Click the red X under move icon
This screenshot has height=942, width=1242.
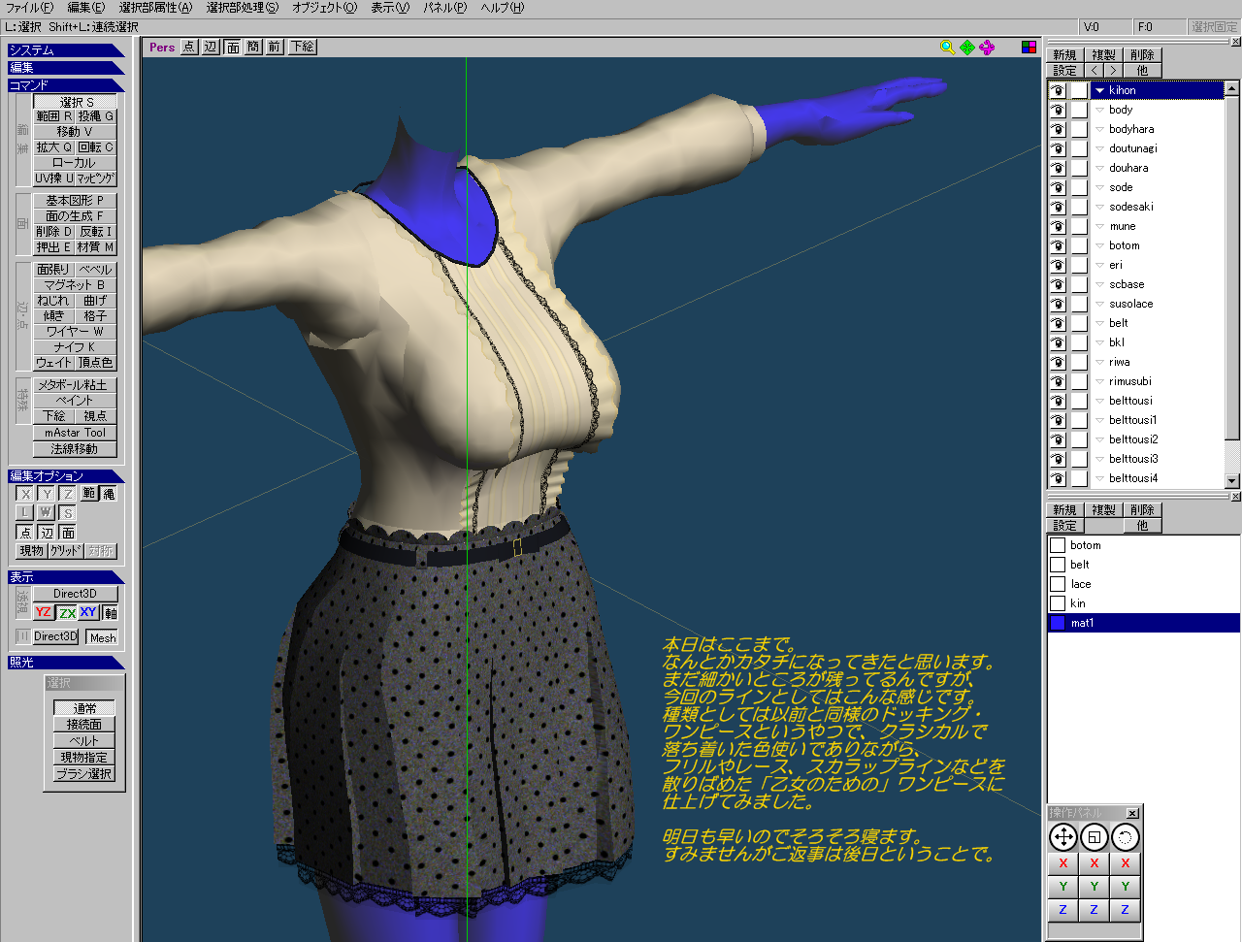pos(1063,863)
